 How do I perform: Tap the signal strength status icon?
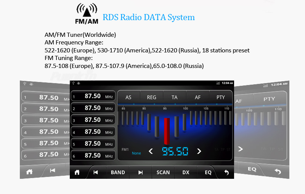[218, 83]
